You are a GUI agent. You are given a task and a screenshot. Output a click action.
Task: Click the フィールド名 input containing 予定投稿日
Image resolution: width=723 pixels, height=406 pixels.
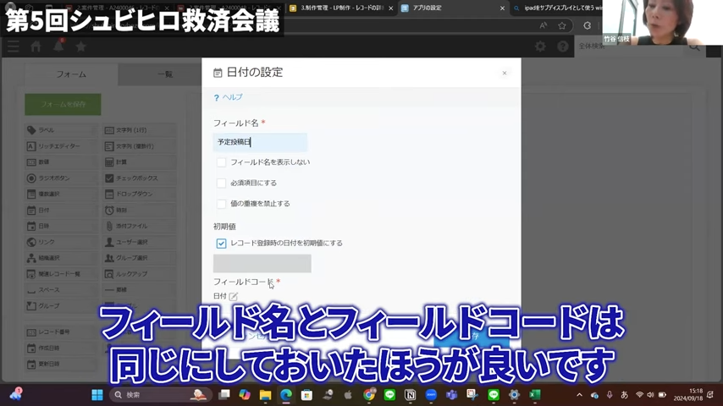click(x=260, y=142)
